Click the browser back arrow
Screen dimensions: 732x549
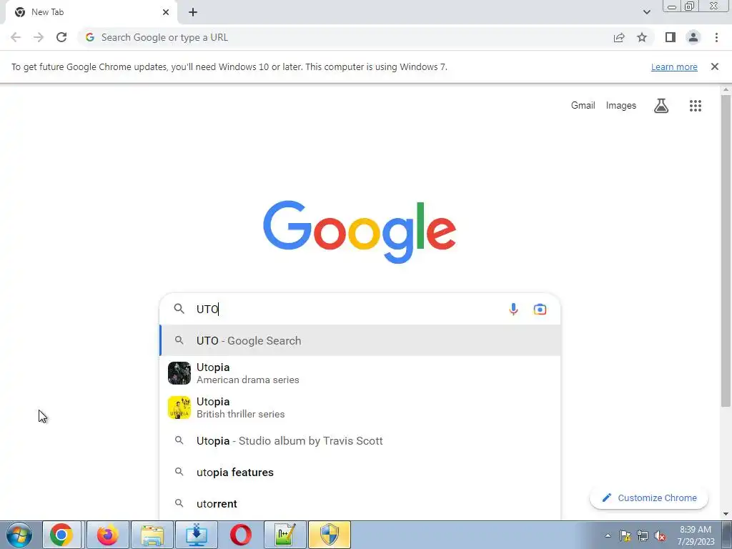pyautogui.click(x=16, y=37)
